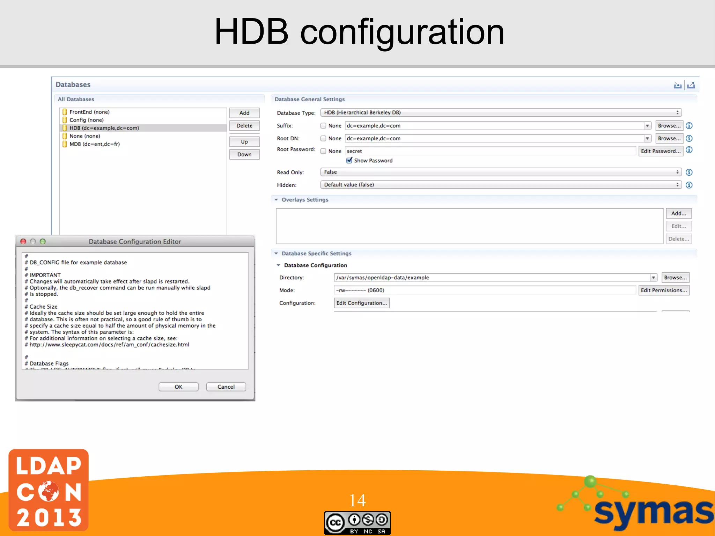This screenshot has width=715, height=536.
Task: Select the MDB (dc=ent,dc=fr) database icon
Action: tap(65, 144)
